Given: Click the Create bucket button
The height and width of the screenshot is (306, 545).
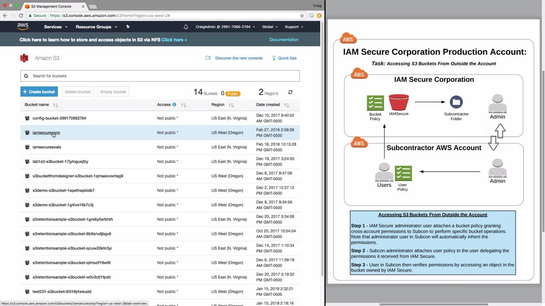Looking at the screenshot, I should coord(39,92).
